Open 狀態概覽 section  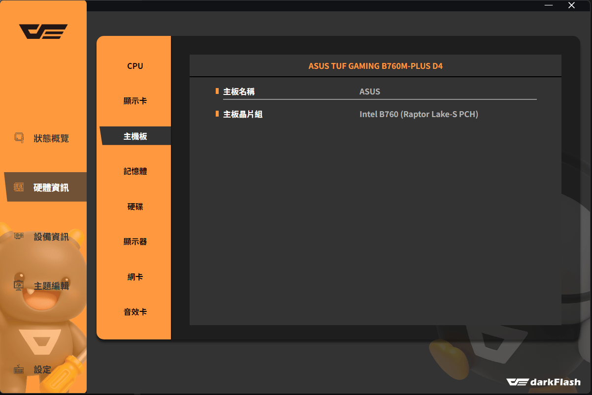point(51,139)
